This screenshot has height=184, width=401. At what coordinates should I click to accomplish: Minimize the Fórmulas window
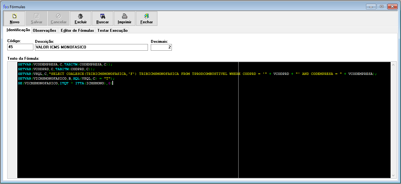coord(371,6)
